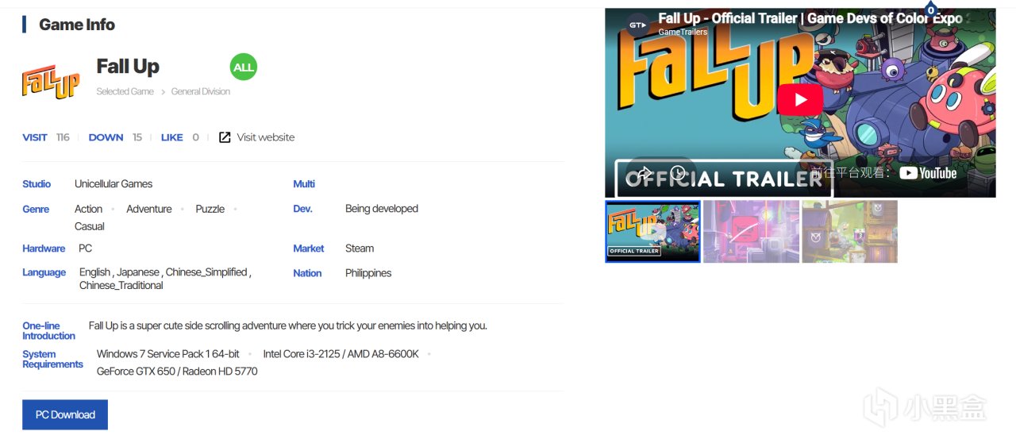1016x439 pixels.
Task: Click the Language field label
Action: (44, 272)
